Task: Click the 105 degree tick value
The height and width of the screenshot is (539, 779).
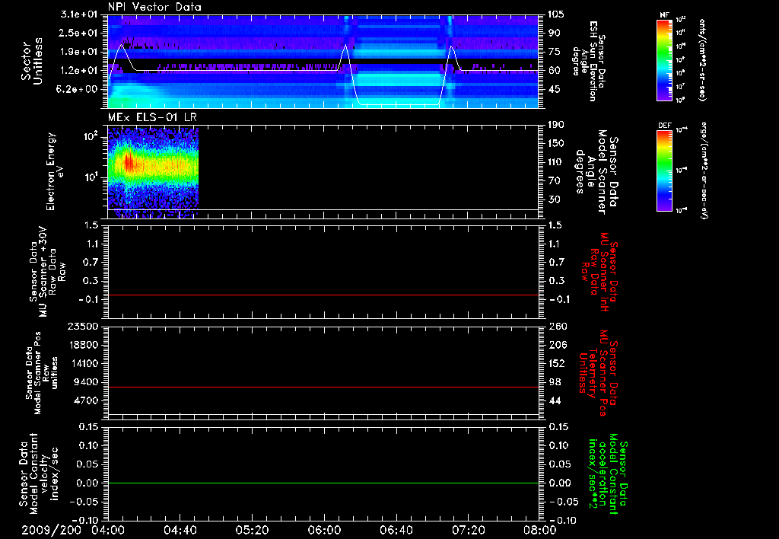Action: pyautogui.click(x=556, y=14)
